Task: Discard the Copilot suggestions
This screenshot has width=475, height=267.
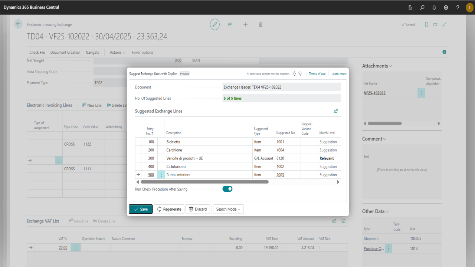Action: 197,209
